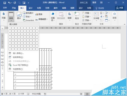Screen dimensions: 127x96
Task: Open the 页眉 header dropdown
Action: [86, 13]
